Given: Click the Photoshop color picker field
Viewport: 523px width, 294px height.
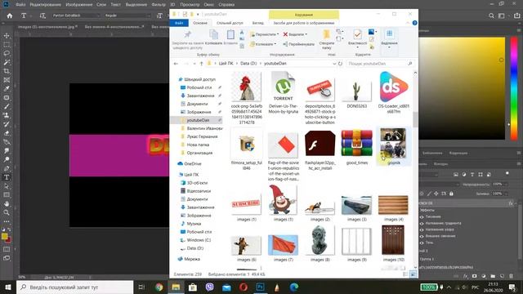Looking at the screenshot, I should point(463,88).
